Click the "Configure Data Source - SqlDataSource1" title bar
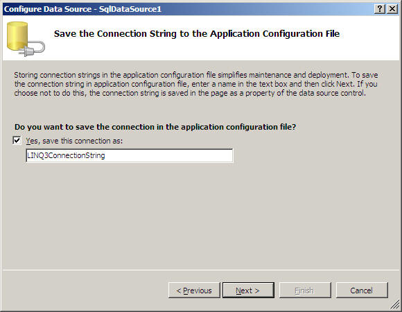402x312 pixels. click(x=82, y=9)
